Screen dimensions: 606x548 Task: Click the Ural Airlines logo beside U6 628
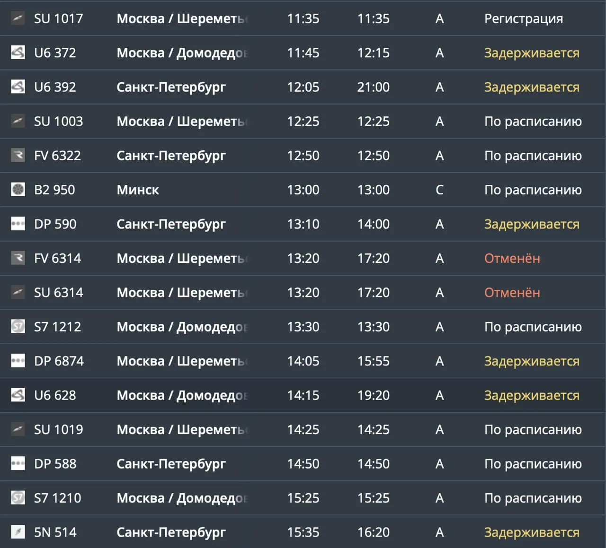[x=18, y=395]
